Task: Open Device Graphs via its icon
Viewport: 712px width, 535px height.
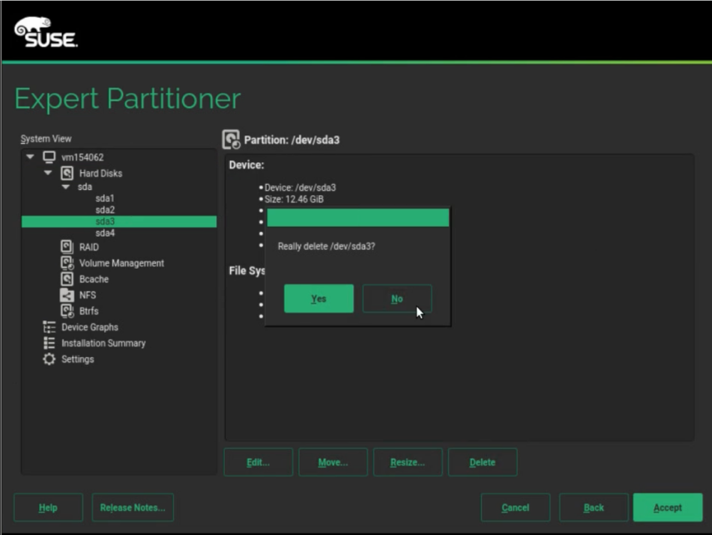Action: point(49,327)
